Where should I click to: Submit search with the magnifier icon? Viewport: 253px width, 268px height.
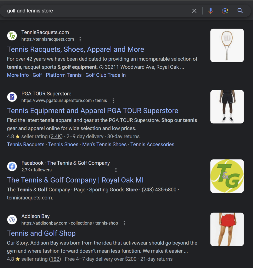coord(240,11)
